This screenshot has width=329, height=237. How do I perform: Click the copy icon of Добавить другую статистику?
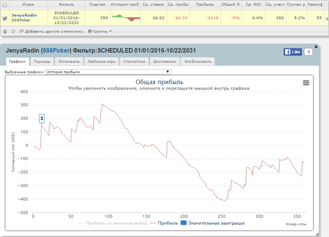click(x=22, y=32)
